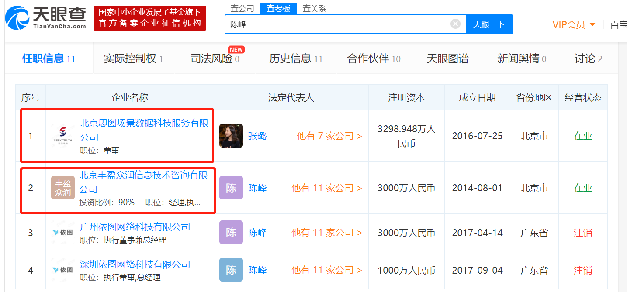Image resolution: width=627 pixels, height=292 pixels.
Task: Click 1000万人民币 capital cell
Action: pos(406,270)
